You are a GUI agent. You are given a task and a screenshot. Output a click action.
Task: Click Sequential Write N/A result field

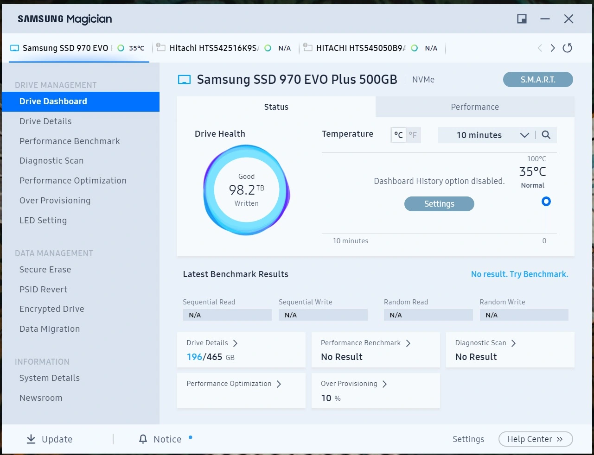point(323,315)
